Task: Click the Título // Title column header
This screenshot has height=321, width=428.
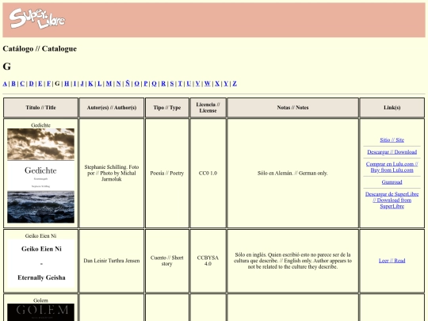Action: 40,108
